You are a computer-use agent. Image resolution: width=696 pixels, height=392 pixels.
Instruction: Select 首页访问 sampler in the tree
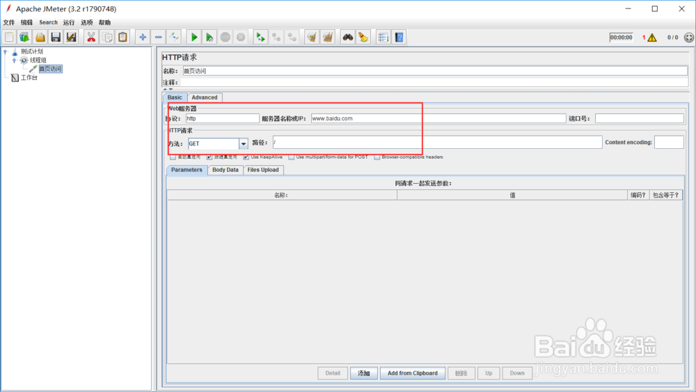tap(50, 69)
